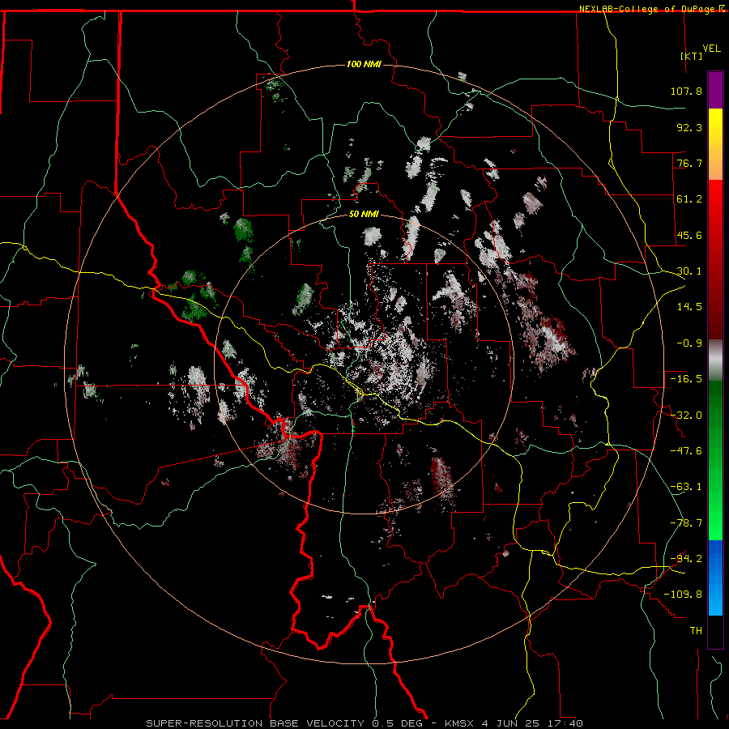Click the -94.2 velocity scale value
This screenshot has width=729, height=729.
pyautogui.click(x=686, y=558)
